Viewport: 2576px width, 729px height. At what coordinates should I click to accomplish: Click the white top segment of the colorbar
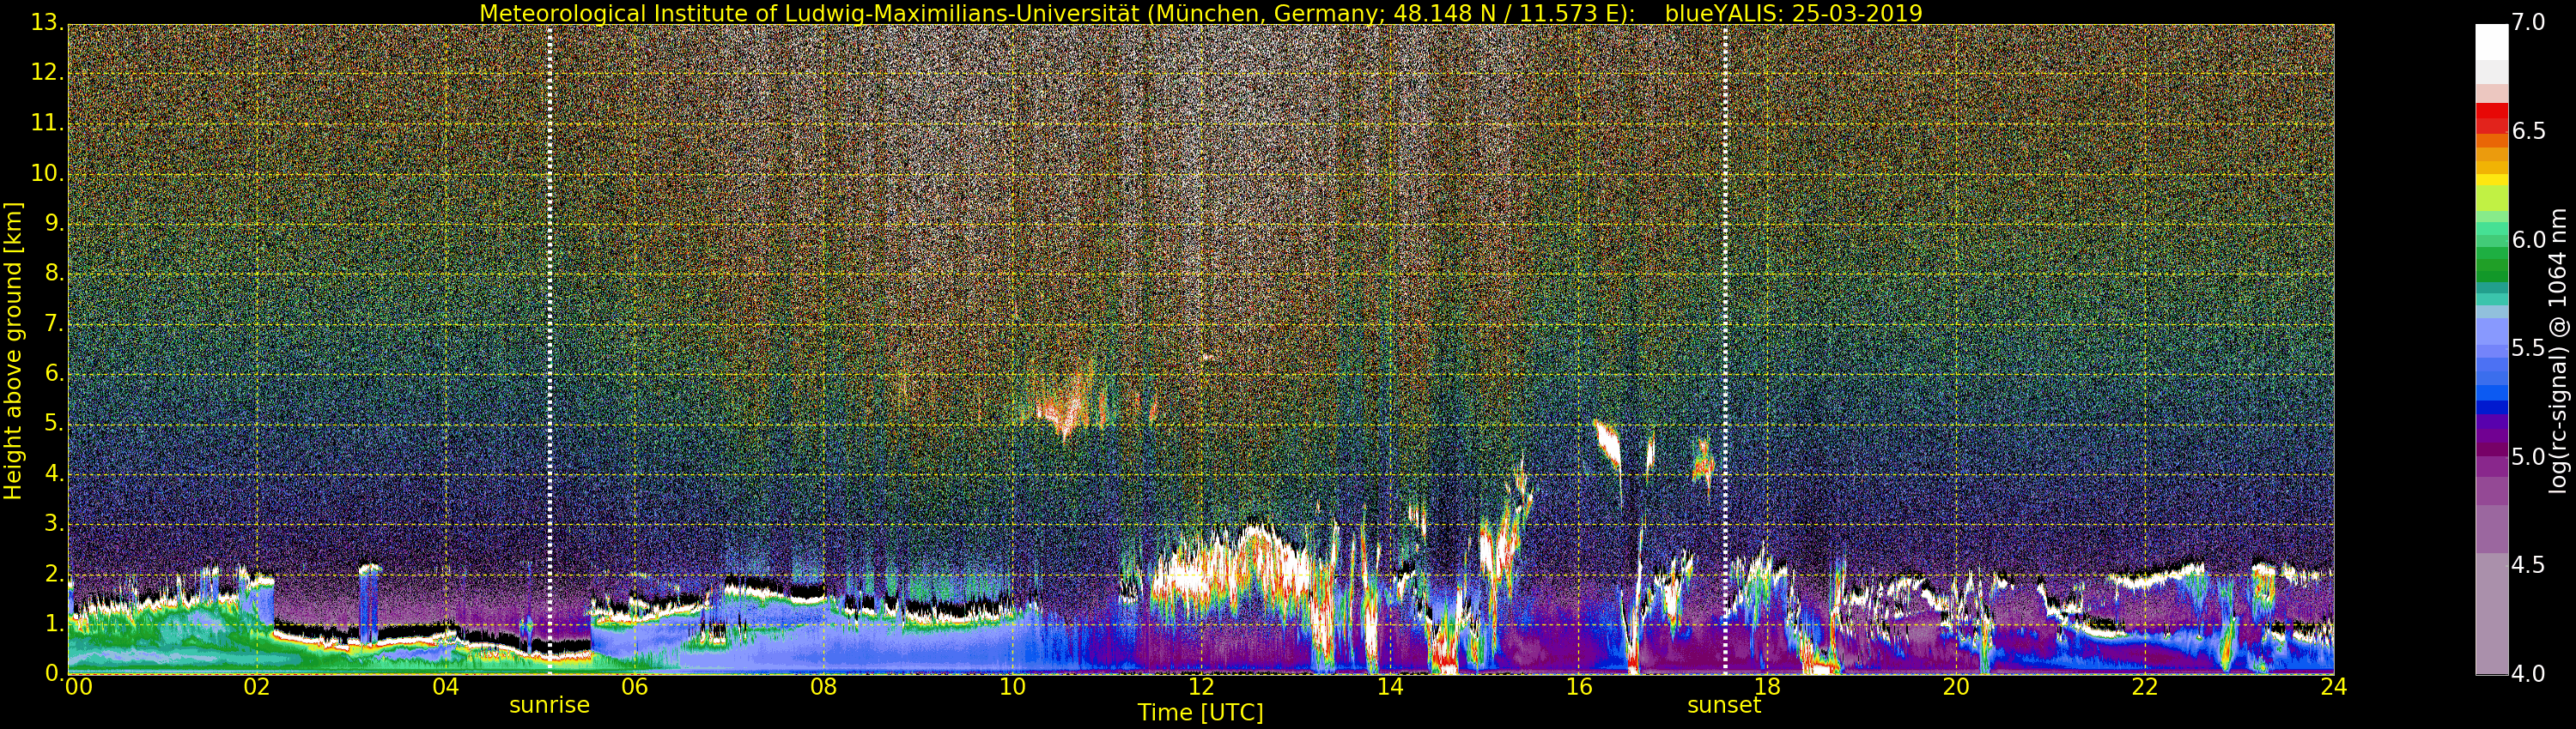point(2491,42)
